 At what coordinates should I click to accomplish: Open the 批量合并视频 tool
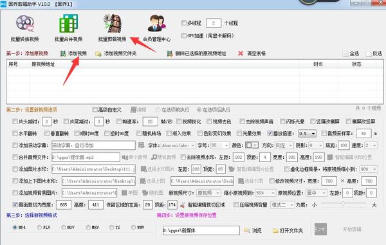click(x=68, y=28)
